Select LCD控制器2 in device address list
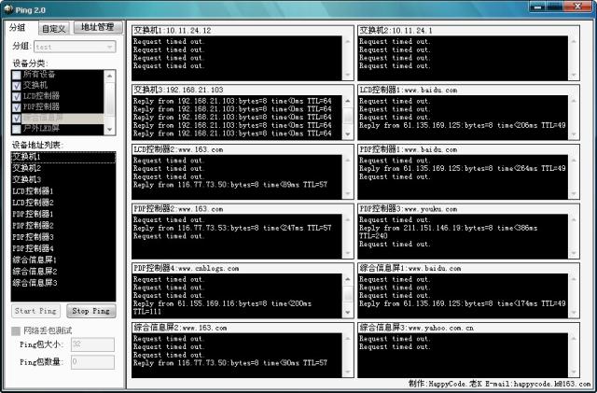 tap(63, 203)
